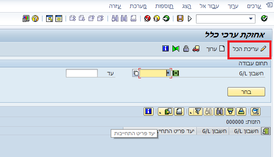Click the yellow Help question-mark icon
The width and height of the screenshot is (274, 157).
click(35, 19)
